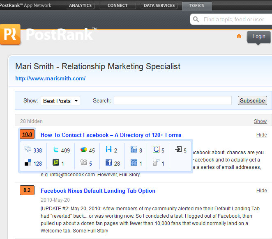Click the Brightkite b icon showing 1
The width and height of the screenshot is (272, 239).
pyautogui.click(x=56, y=162)
